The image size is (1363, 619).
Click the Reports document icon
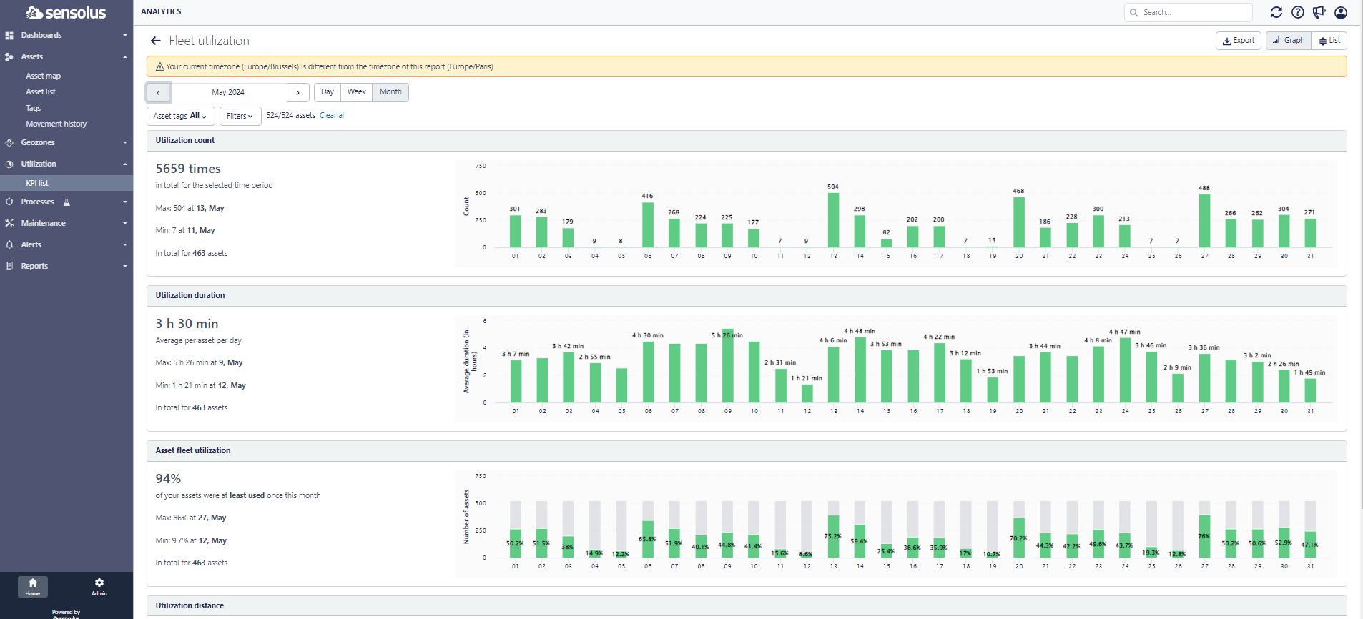point(9,266)
